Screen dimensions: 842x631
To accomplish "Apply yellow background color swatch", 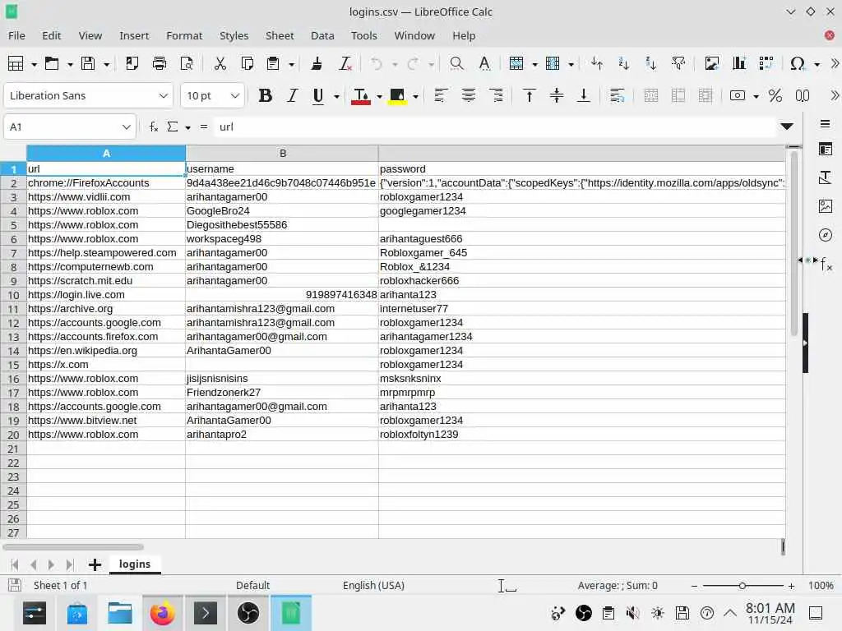I will click(x=397, y=96).
